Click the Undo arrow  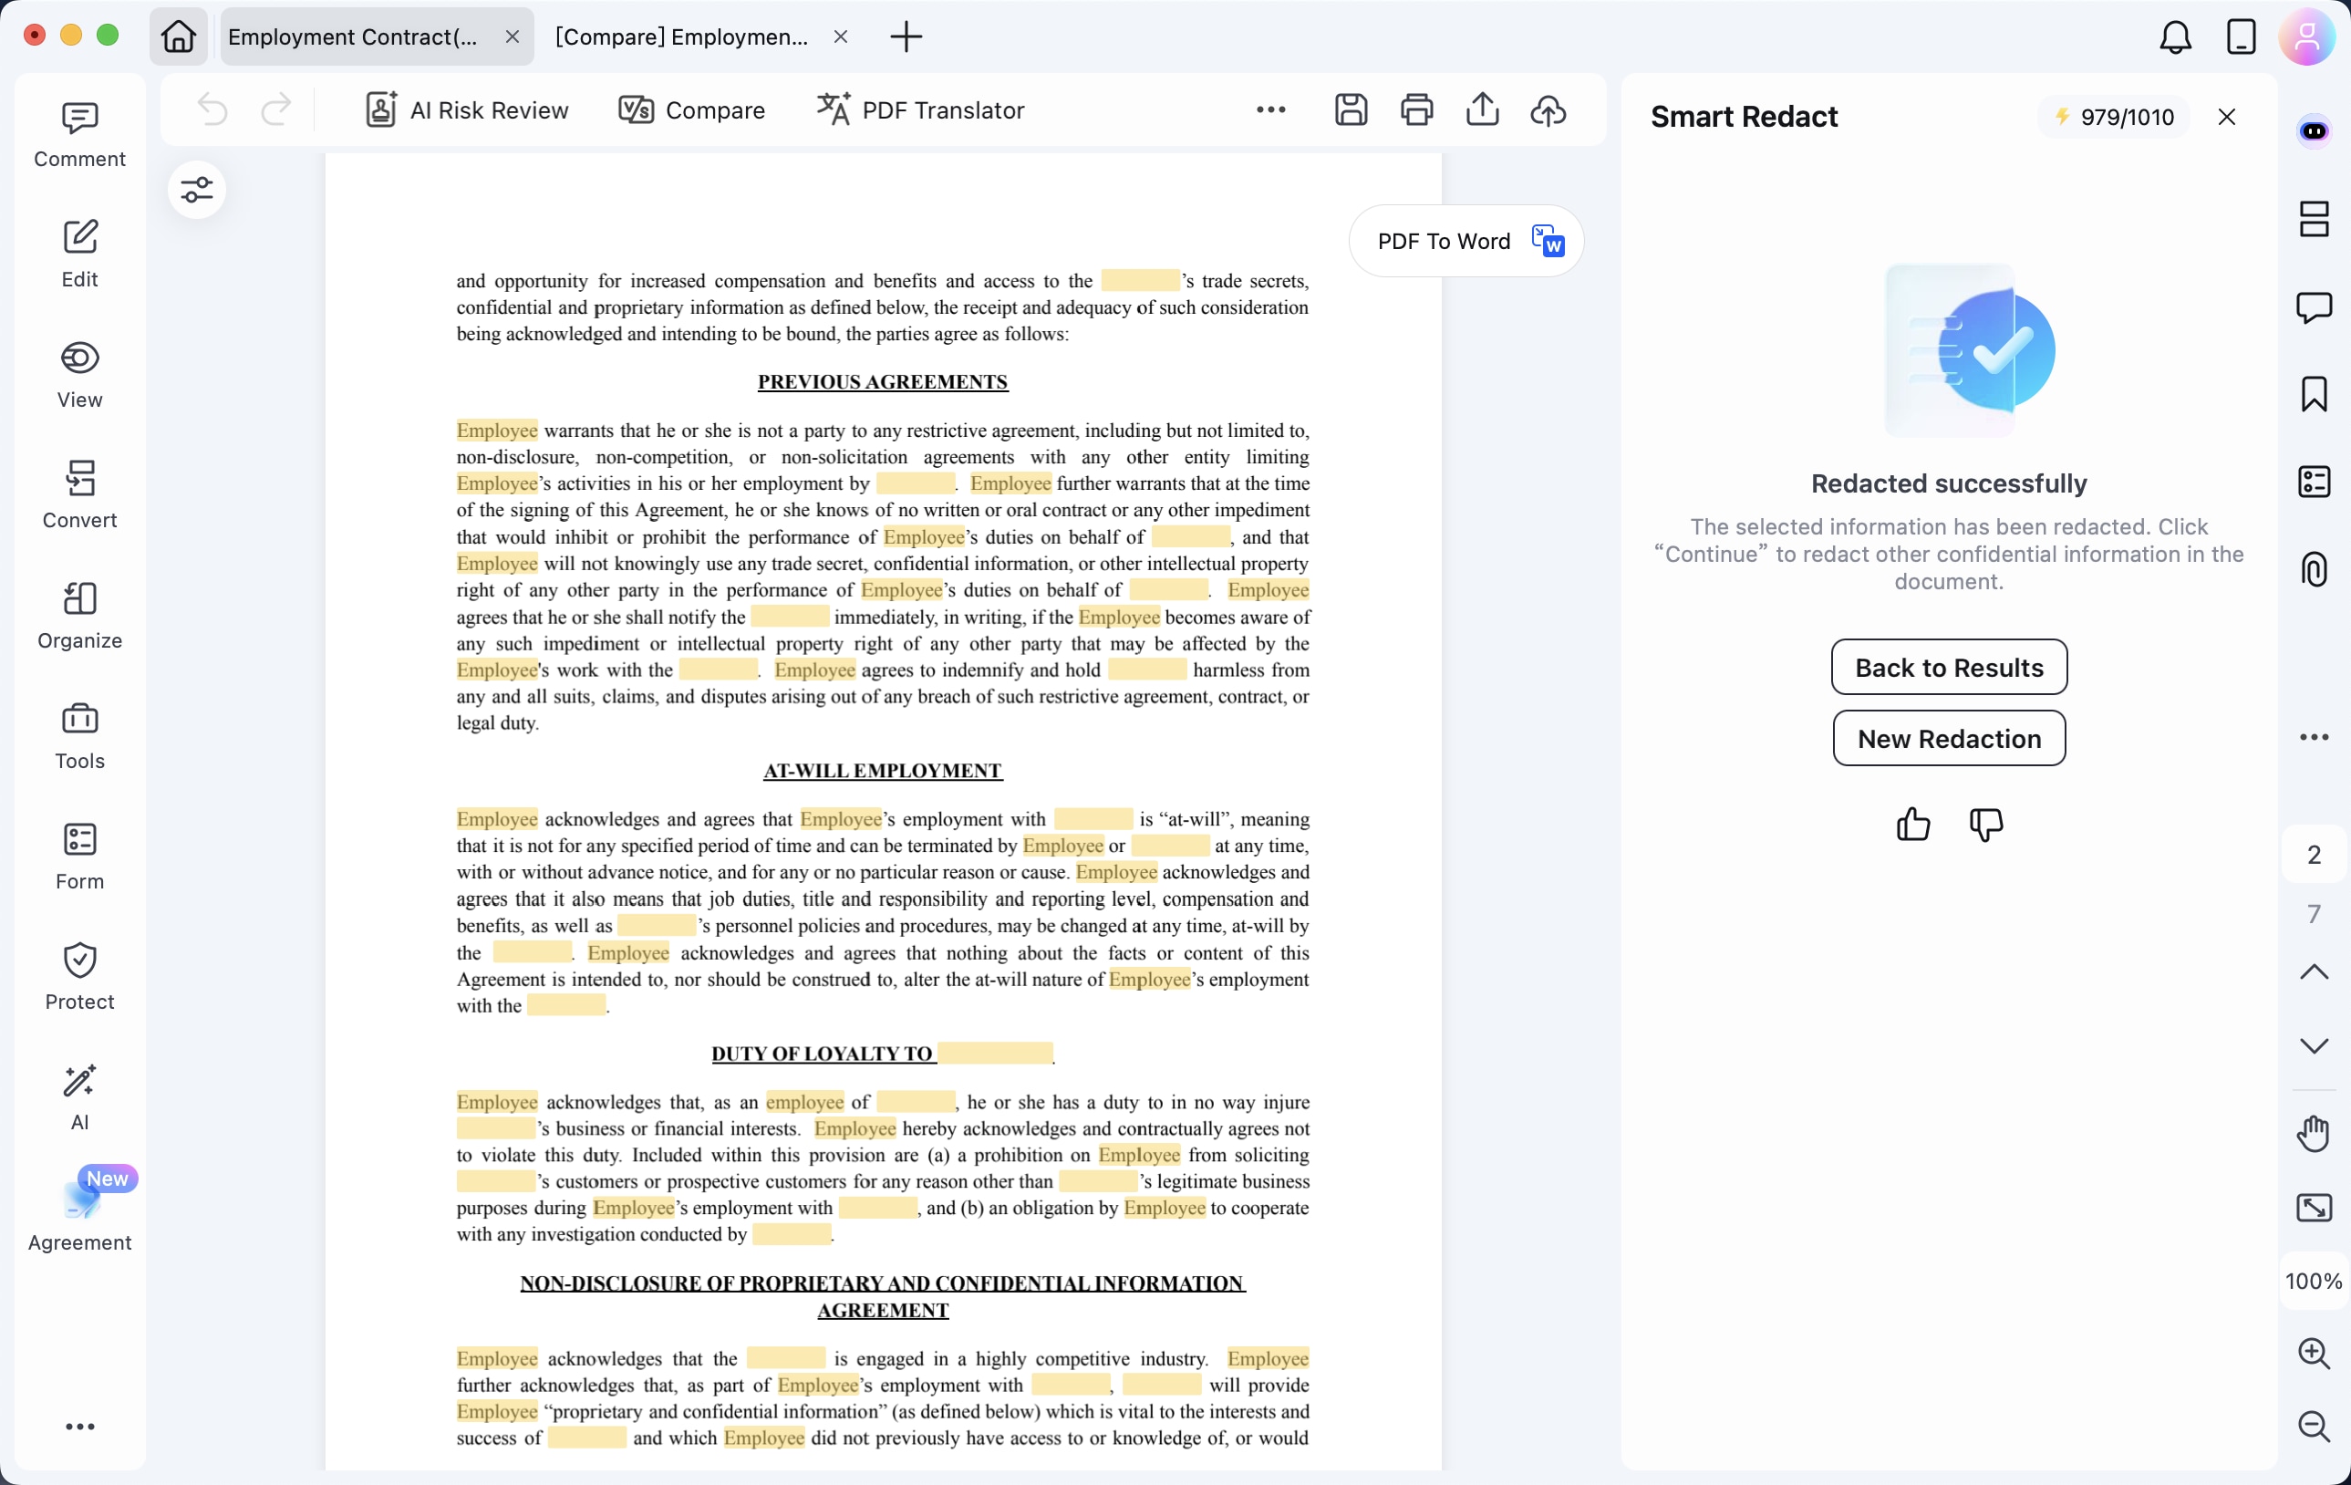pyautogui.click(x=212, y=109)
